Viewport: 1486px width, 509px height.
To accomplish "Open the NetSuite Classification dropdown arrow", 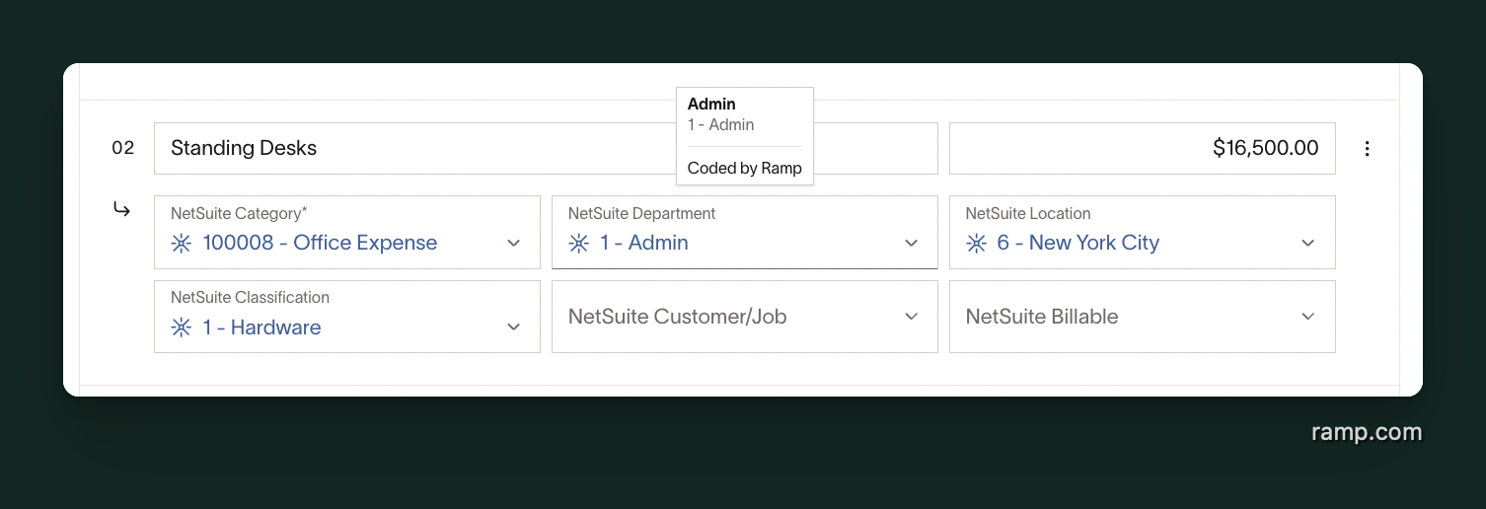I will [x=514, y=327].
